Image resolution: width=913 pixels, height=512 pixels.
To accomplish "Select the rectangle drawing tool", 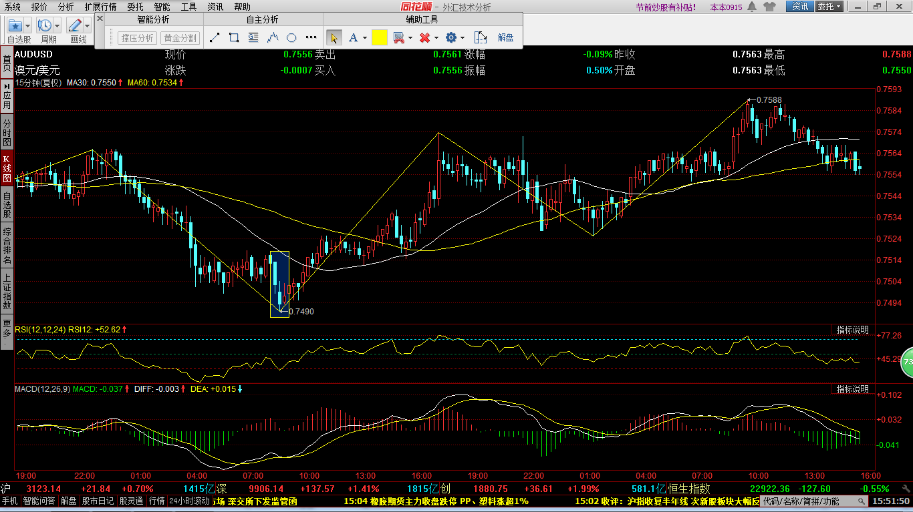I will tap(234, 37).
